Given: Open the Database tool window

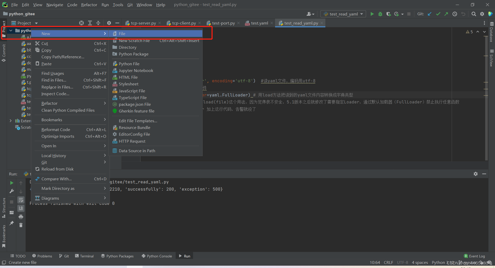Looking at the screenshot, I should (x=491, y=32).
